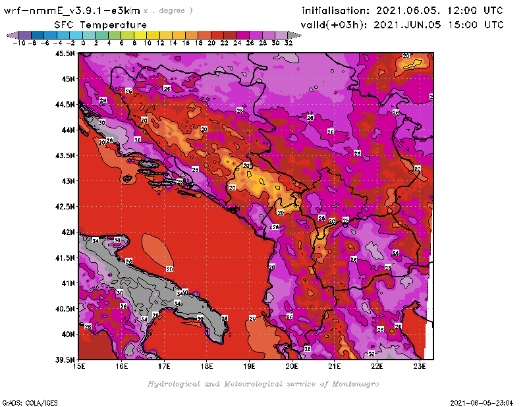The height and width of the screenshot is (407, 527).
Task: Click the 'SFC Temperature' heading
Action: point(101,25)
